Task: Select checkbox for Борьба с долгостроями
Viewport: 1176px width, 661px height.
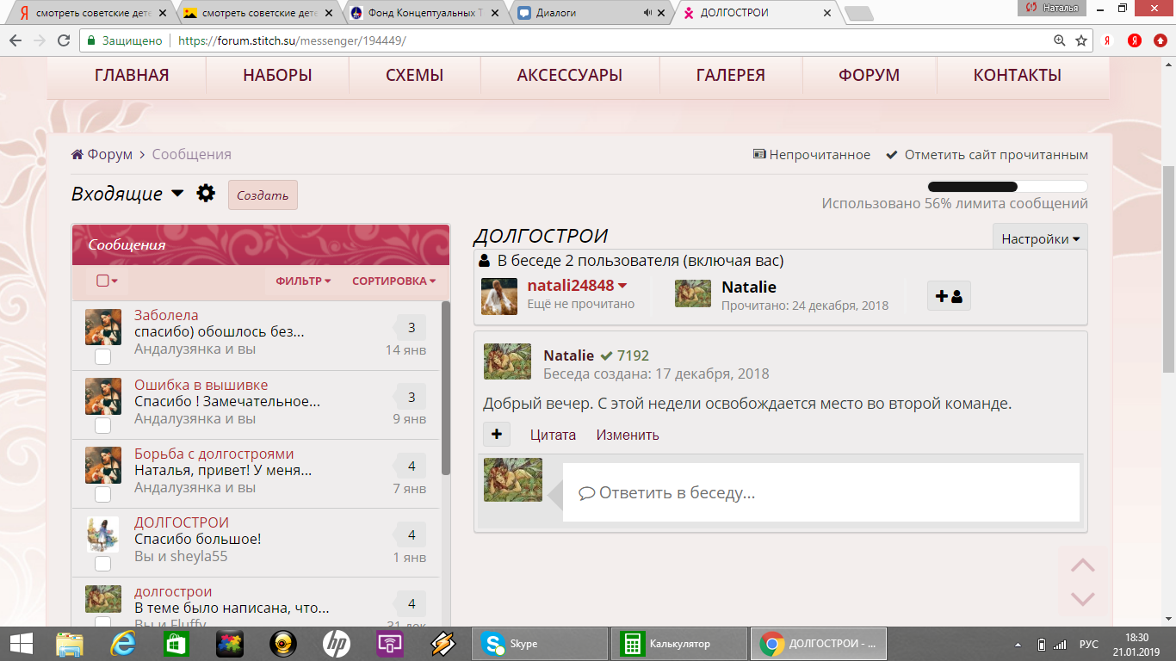Action: coord(102,494)
